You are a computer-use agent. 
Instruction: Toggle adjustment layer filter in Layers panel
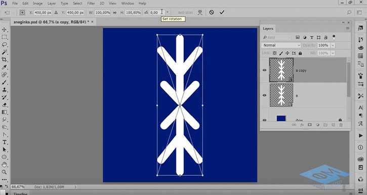point(305,37)
